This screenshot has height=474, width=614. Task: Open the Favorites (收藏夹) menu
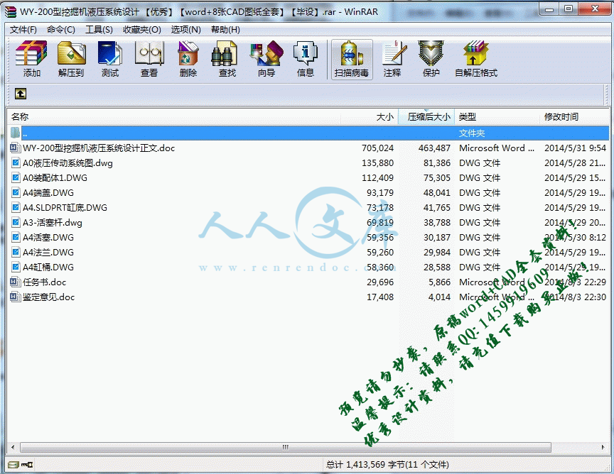[x=141, y=30]
